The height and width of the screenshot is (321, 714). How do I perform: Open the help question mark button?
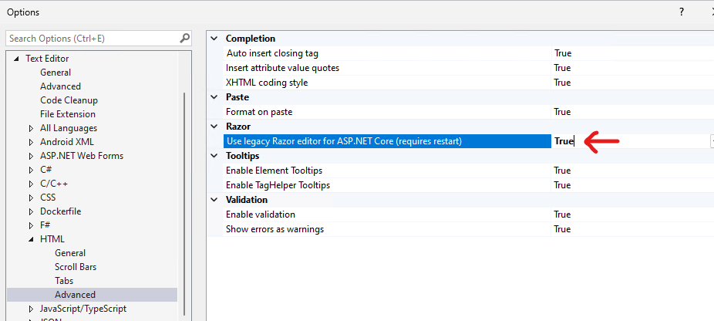682,12
